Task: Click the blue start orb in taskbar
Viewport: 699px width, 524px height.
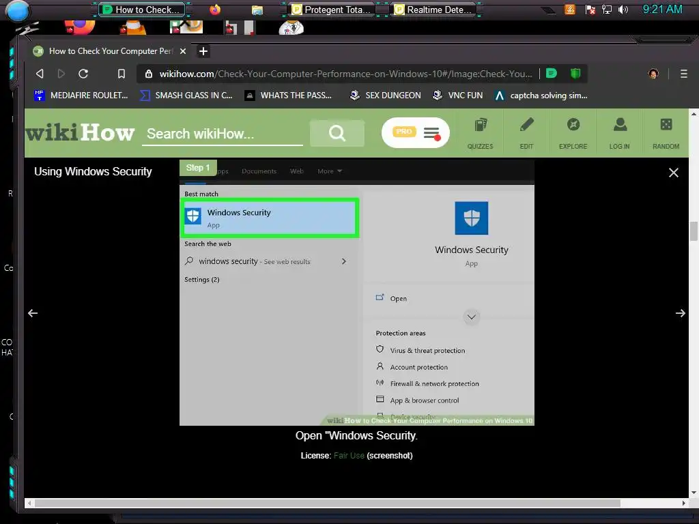Action: tap(18, 11)
